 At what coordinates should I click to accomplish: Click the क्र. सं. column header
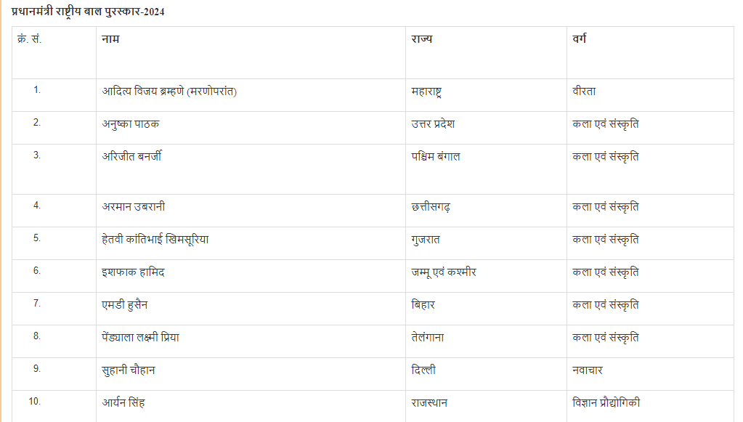29,39
